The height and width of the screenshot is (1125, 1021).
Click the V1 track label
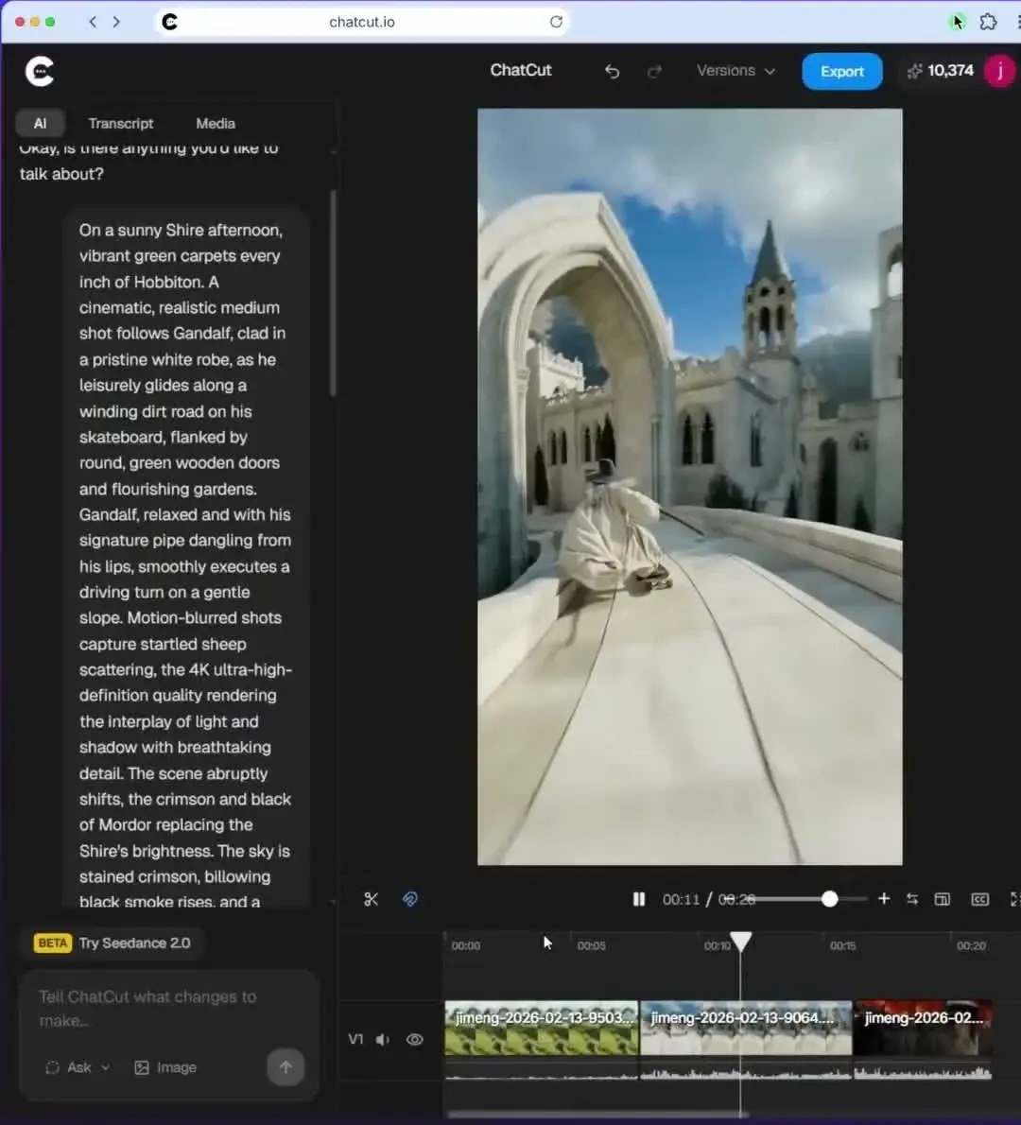click(355, 1039)
